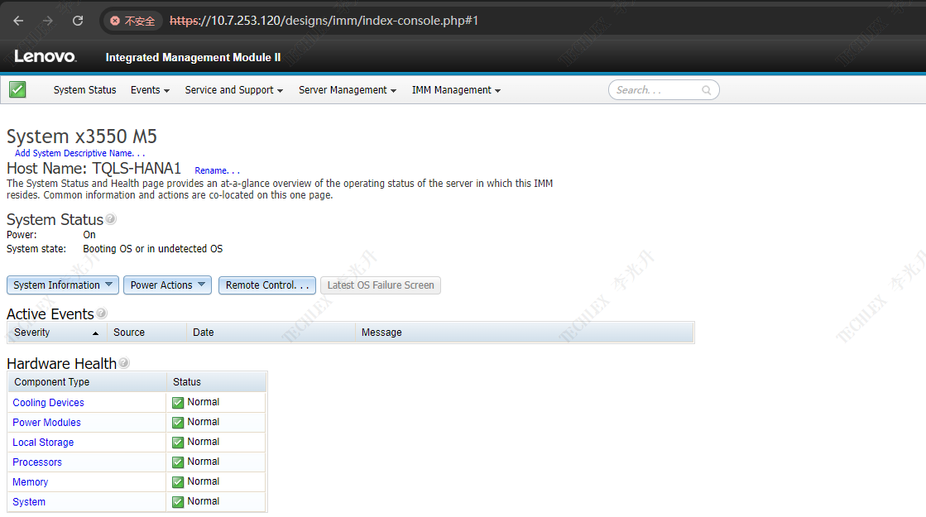This screenshot has width=926, height=517.
Task: Click the Lenovo logo
Action: point(45,56)
